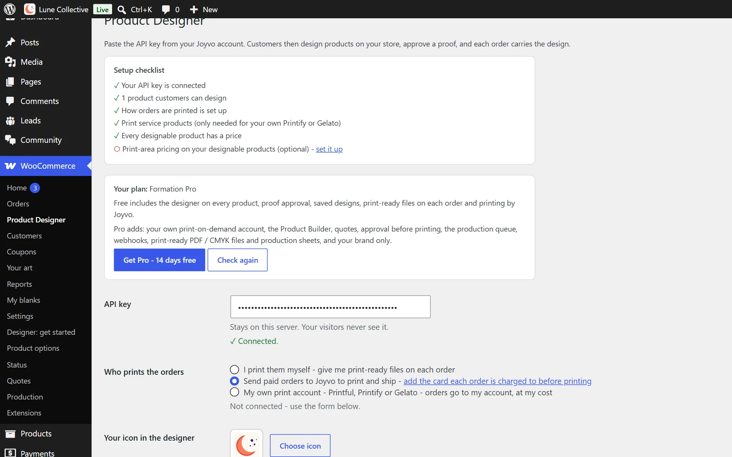Open the Products icon in sidebar
The image size is (732, 457).
coord(10,434)
